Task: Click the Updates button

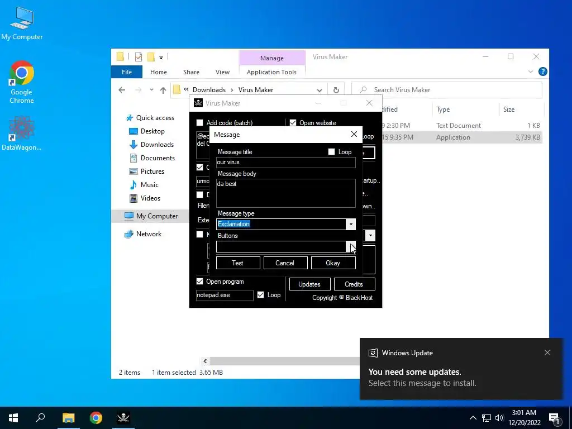Action: coord(309,284)
